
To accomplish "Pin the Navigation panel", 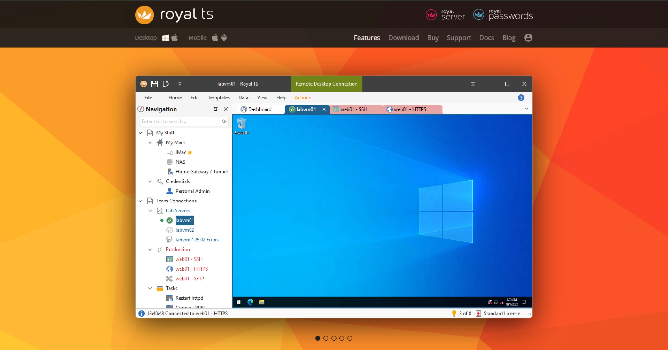I will pyautogui.click(x=215, y=109).
